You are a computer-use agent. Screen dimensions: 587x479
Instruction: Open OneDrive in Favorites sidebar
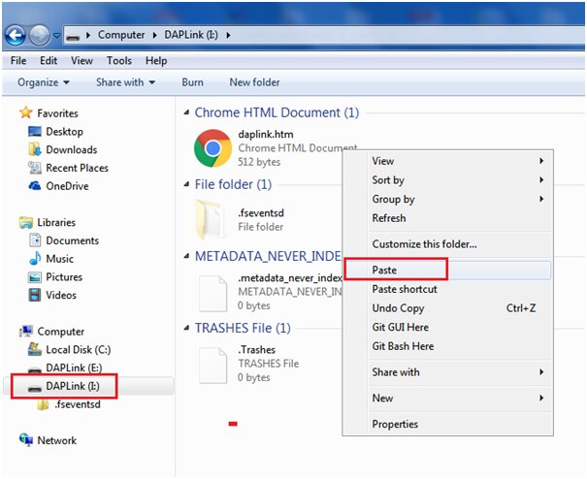click(66, 186)
